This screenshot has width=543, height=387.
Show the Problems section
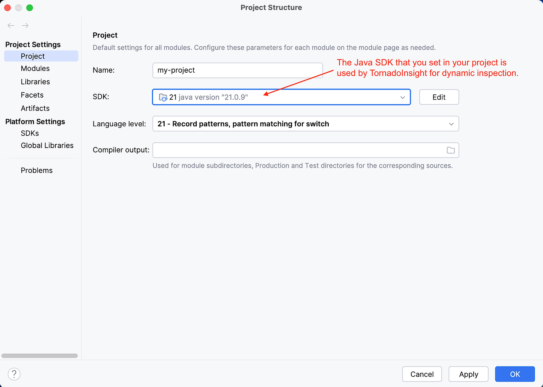pos(37,170)
